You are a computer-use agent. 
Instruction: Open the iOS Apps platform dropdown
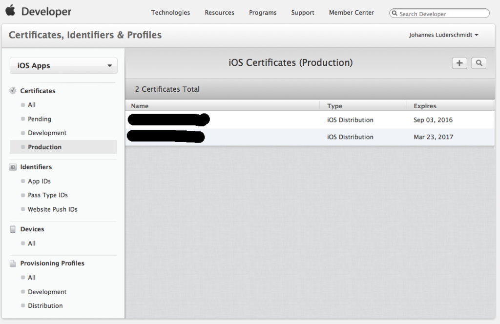63,65
